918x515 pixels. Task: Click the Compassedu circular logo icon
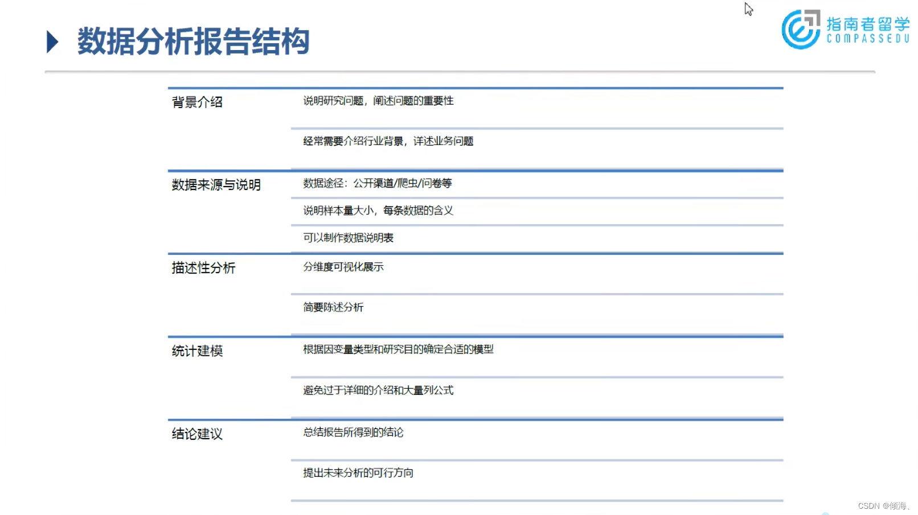[x=801, y=29]
